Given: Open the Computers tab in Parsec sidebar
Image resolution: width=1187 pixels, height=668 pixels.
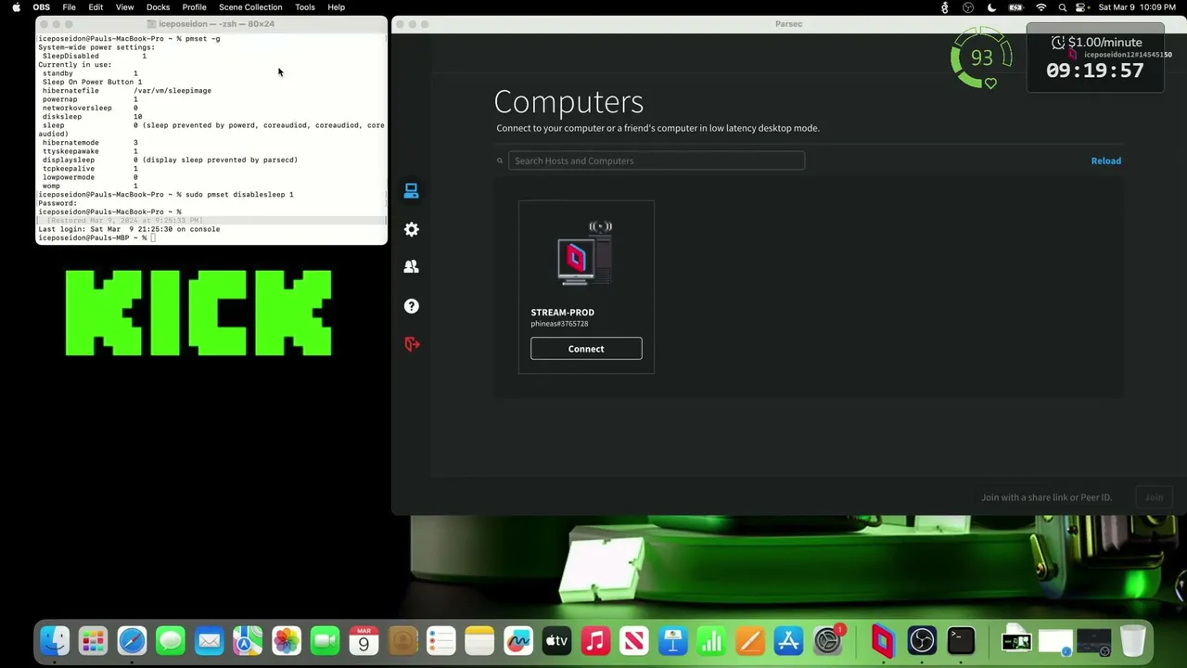Looking at the screenshot, I should pos(412,191).
